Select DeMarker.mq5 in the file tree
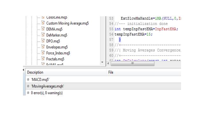The height and width of the screenshot is (115, 204). [57, 35]
